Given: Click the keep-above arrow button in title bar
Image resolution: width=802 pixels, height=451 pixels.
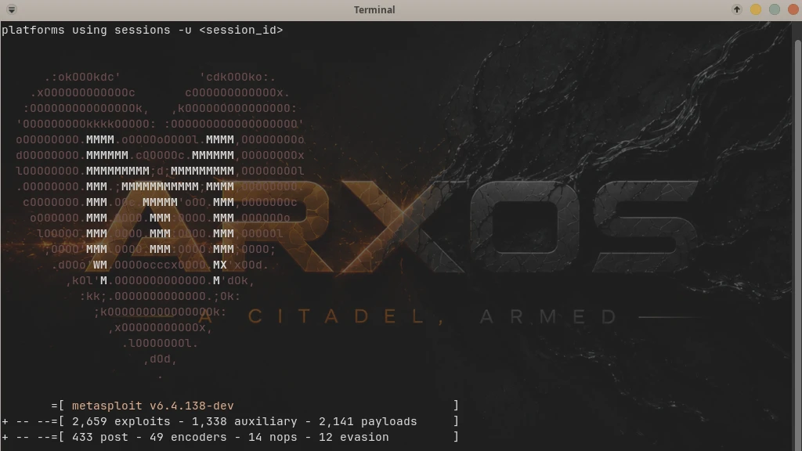Looking at the screenshot, I should (736, 9).
